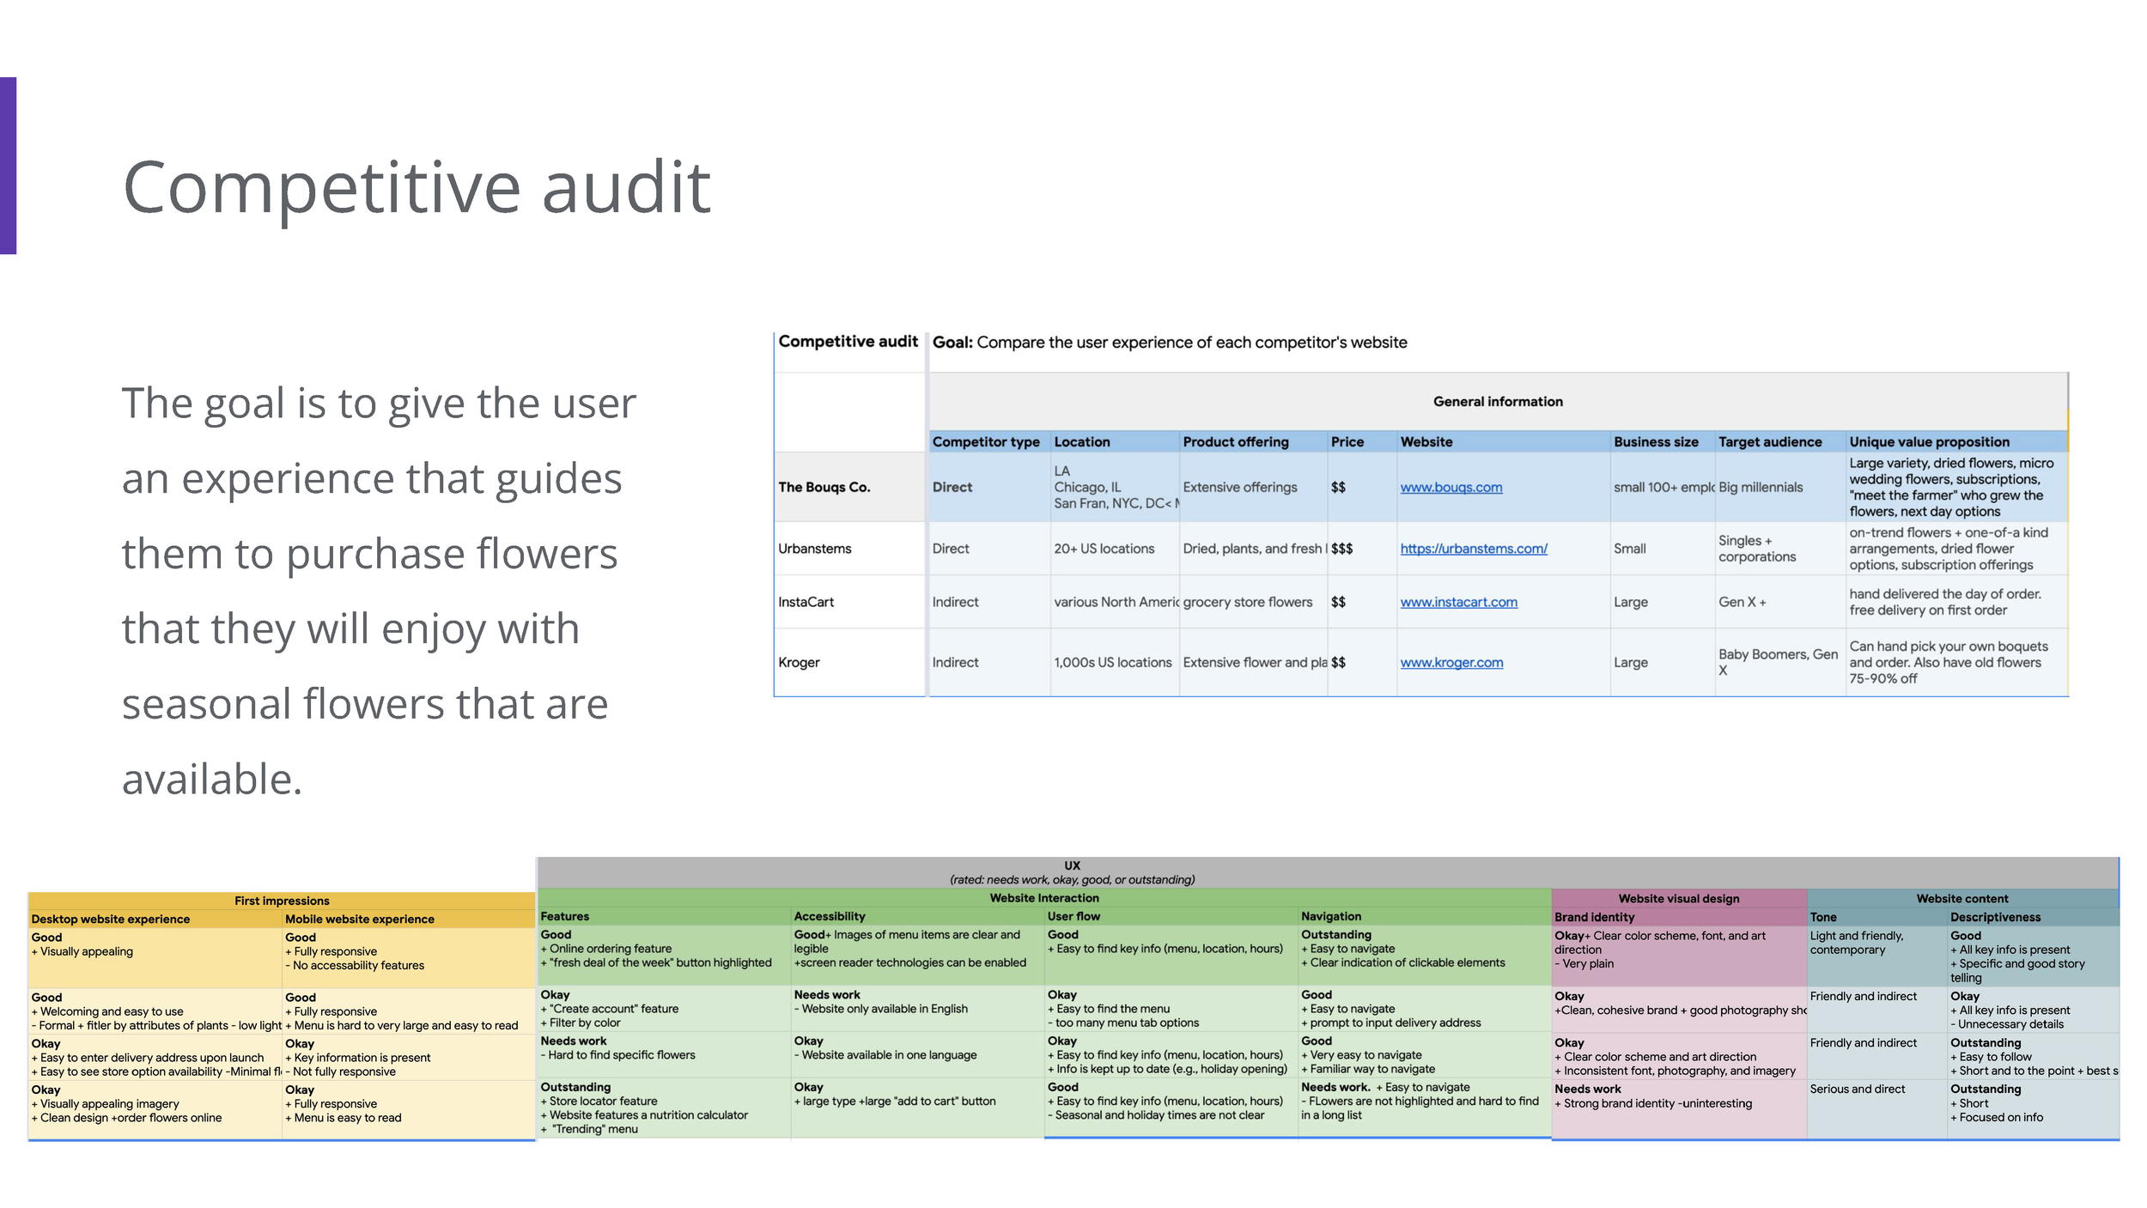Click the Competitor type column header
The height and width of the screenshot is (1208, 2147).
[x=985, y=441]
